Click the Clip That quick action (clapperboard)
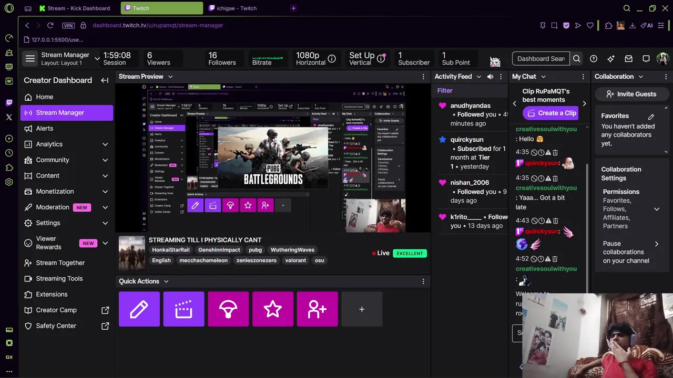The height and width of the screenshot is (378, 673). 183,309
